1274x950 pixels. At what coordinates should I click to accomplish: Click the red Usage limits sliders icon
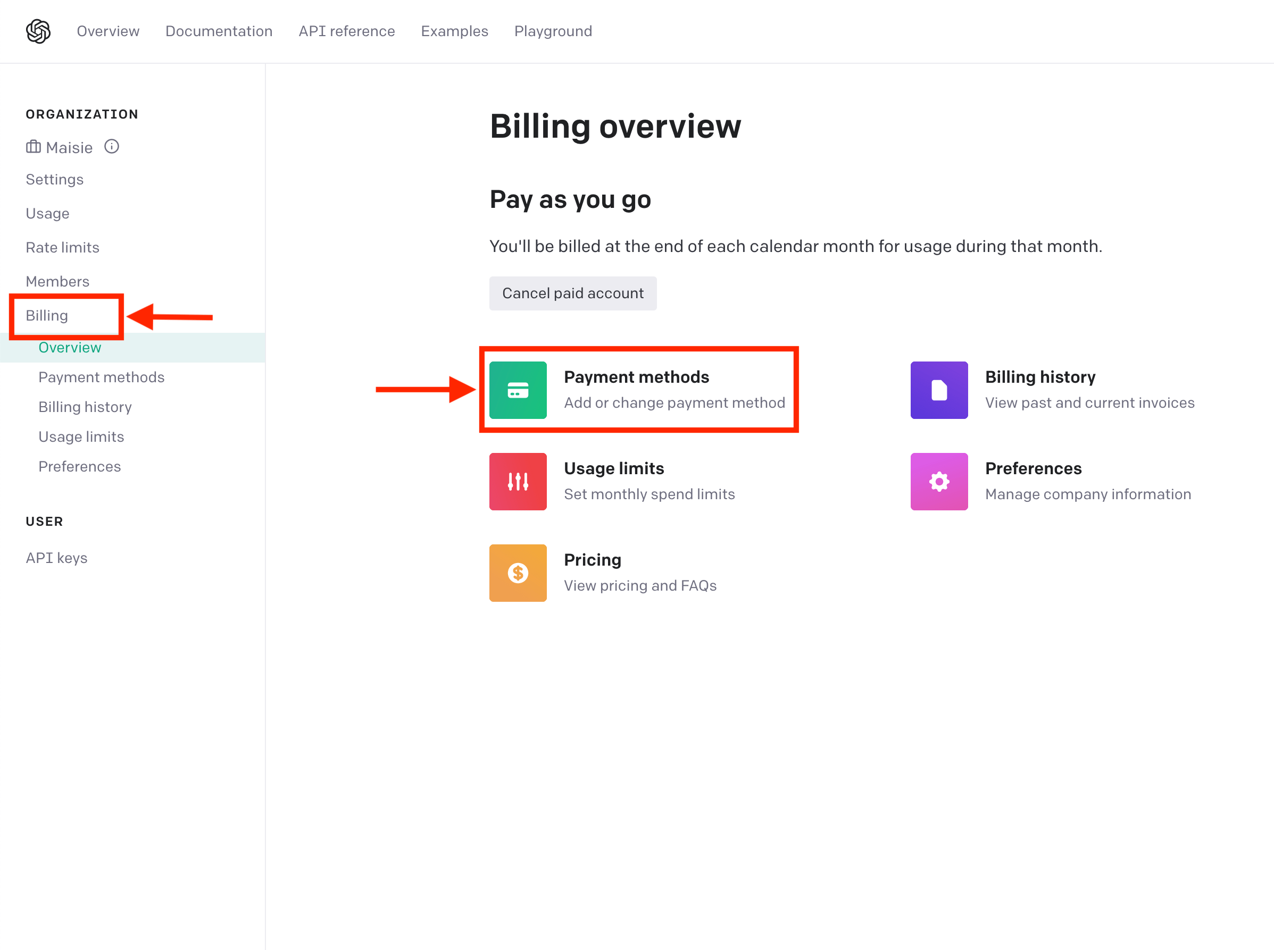[x=518, y=481]
